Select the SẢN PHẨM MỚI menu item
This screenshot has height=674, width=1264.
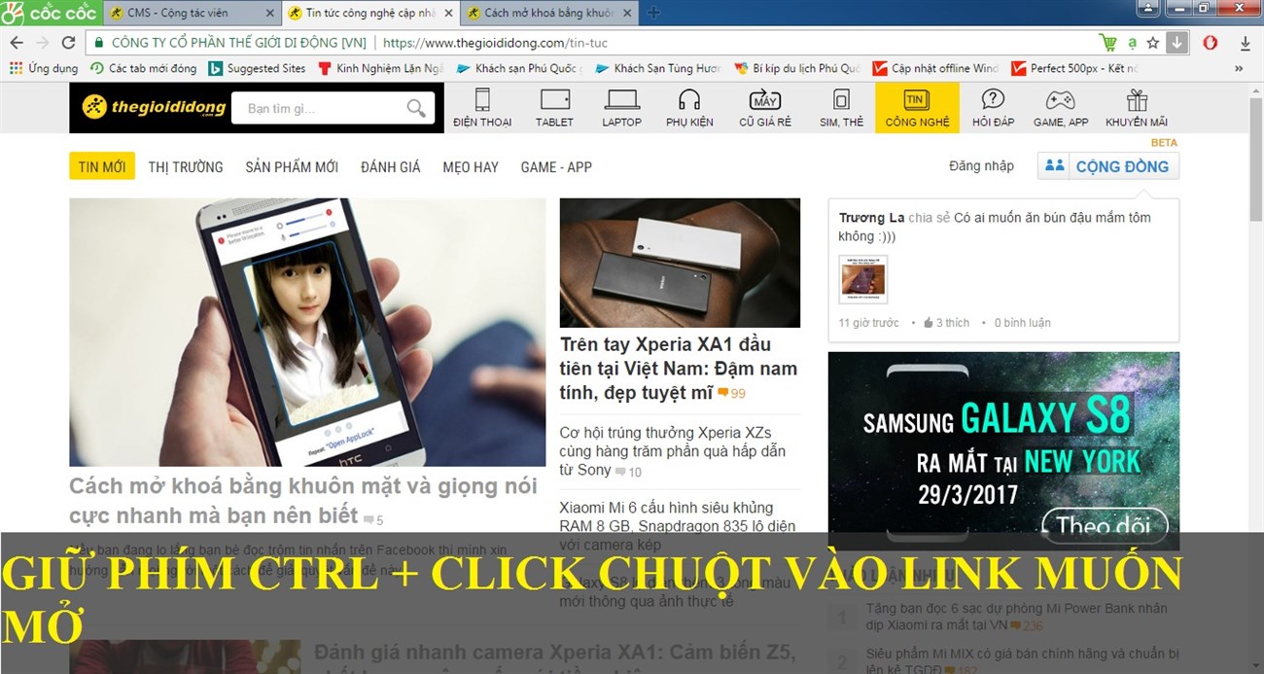(x=292, y=166)
